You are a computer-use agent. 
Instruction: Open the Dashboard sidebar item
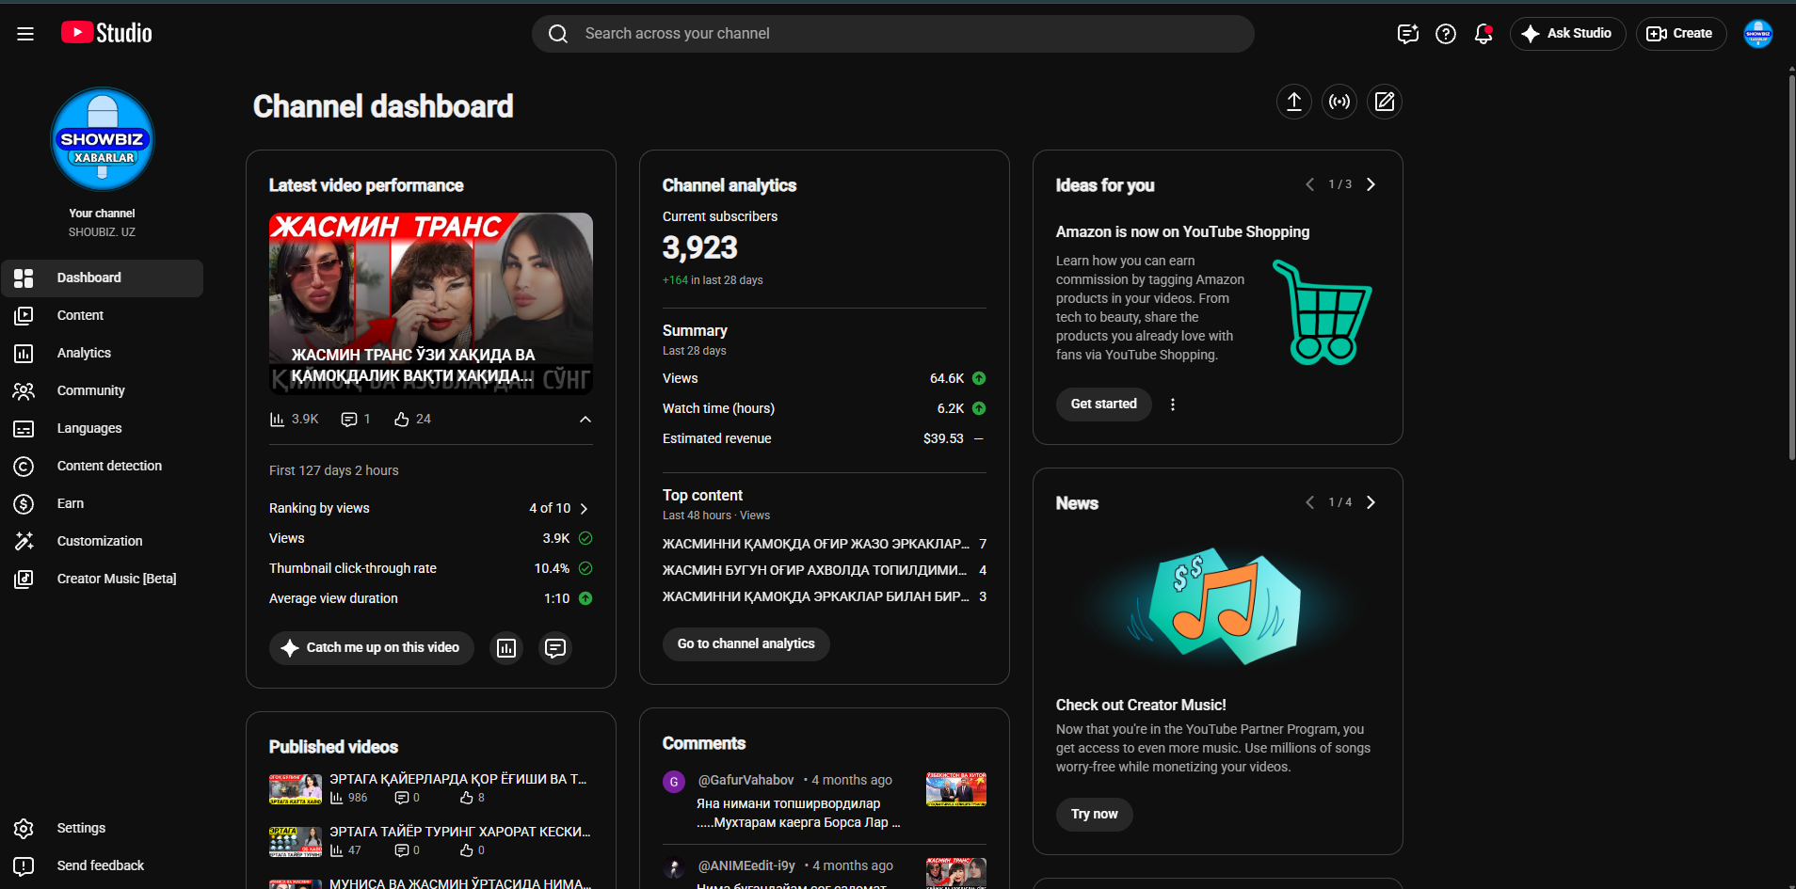102,278
